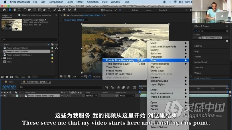Create a new folder in Project panel
The width and height of the screenshot is (232, 130).
tap(7, 77)
